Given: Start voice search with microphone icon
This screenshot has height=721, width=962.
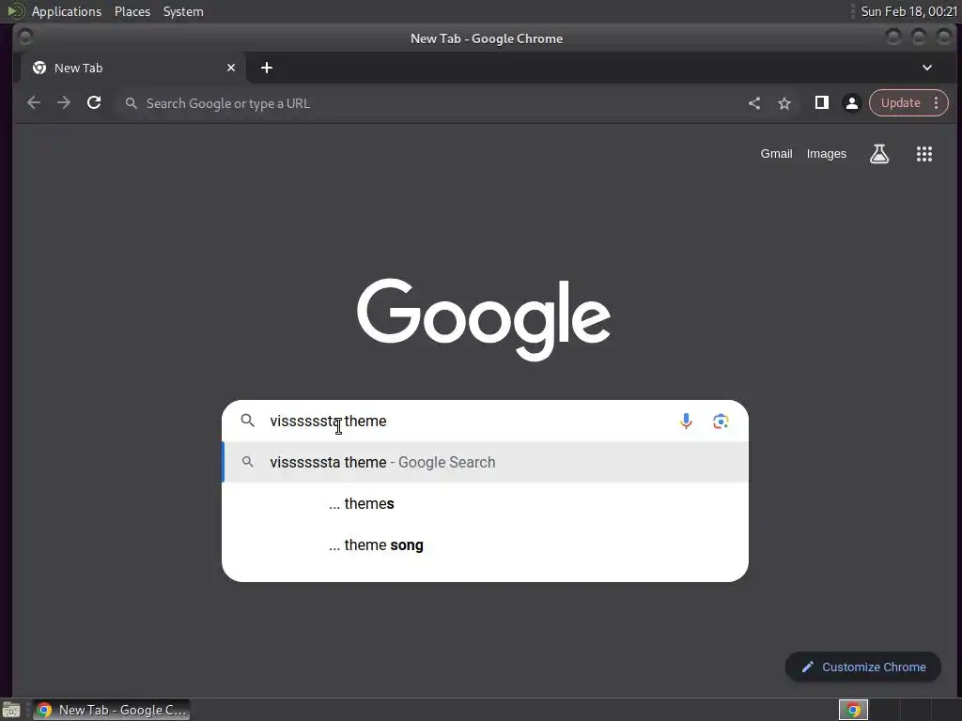Looking at the screenshot, I should point(686,422).
